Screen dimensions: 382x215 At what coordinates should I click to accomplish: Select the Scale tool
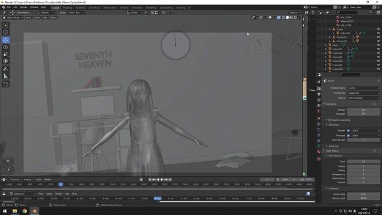[x=5, y=54]
